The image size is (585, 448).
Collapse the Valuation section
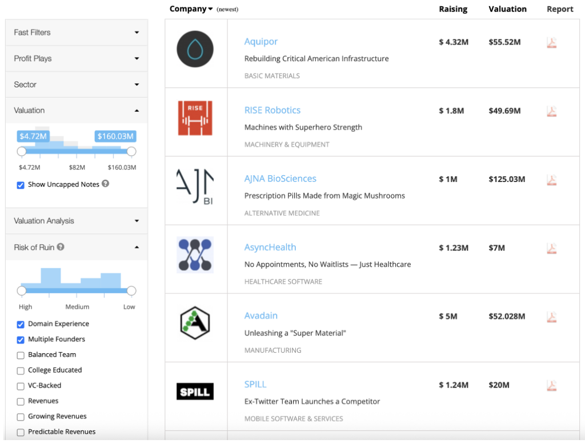point(77,110)
